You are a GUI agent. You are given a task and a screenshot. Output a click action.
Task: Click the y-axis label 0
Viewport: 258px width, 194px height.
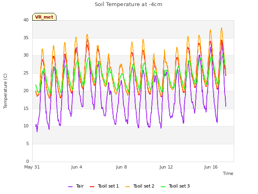(27, 161)
